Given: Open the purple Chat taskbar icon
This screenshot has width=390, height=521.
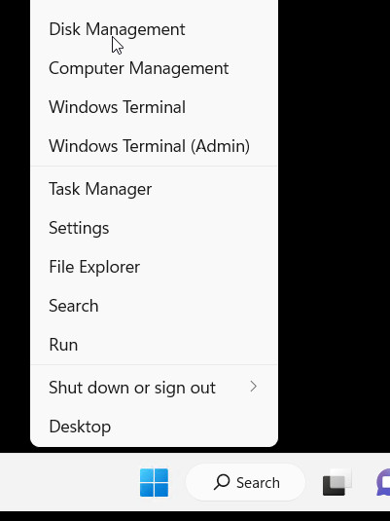Looking at the screenshot, I should click(384, 482).
